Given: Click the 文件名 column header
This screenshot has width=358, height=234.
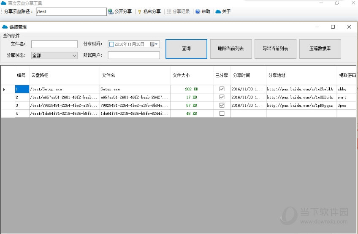Looking at the screenshot, I should pyautogui.click(x=135, y=76).
